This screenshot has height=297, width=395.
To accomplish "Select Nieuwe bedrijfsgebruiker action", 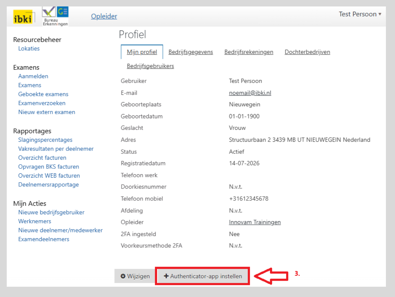I will coord(51,212).
